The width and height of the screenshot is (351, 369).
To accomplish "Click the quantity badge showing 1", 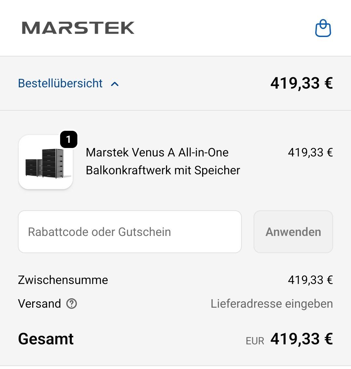I will pyautogui.click(x=69, y=139).
